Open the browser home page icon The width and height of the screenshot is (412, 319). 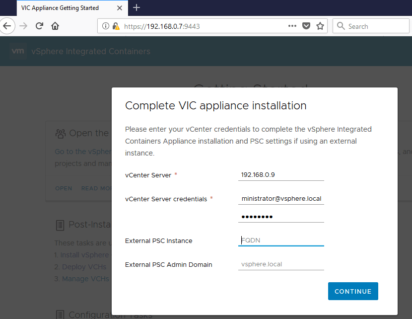(55, 26)
